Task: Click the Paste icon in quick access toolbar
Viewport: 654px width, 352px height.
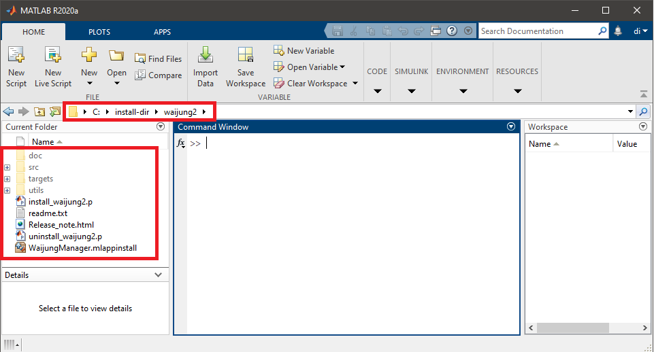Action: pos(387,31)
